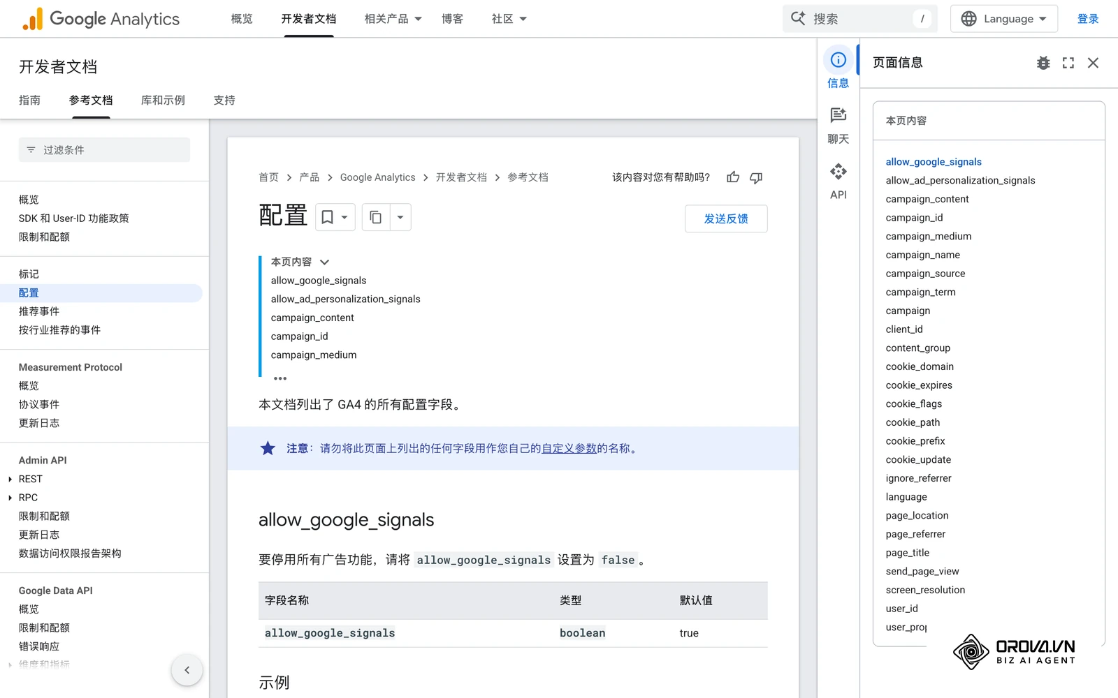Jump to page_title in 页面信息 panel
1118x698 pixels.
tap(907, 553)
